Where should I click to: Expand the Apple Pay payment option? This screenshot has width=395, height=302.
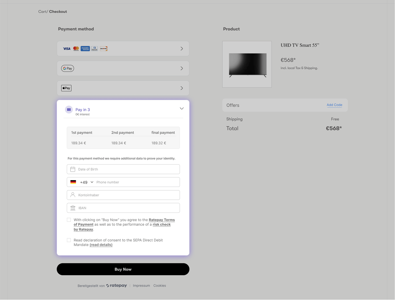[182, 88]
